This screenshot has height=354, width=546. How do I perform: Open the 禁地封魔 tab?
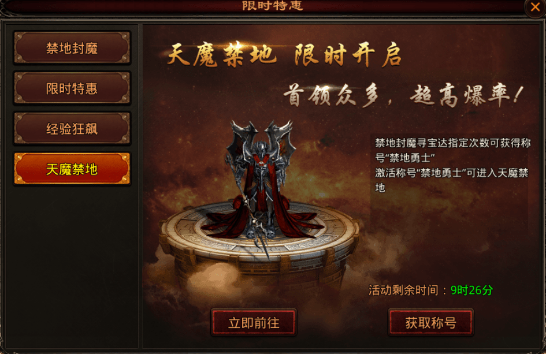point(72,48)
